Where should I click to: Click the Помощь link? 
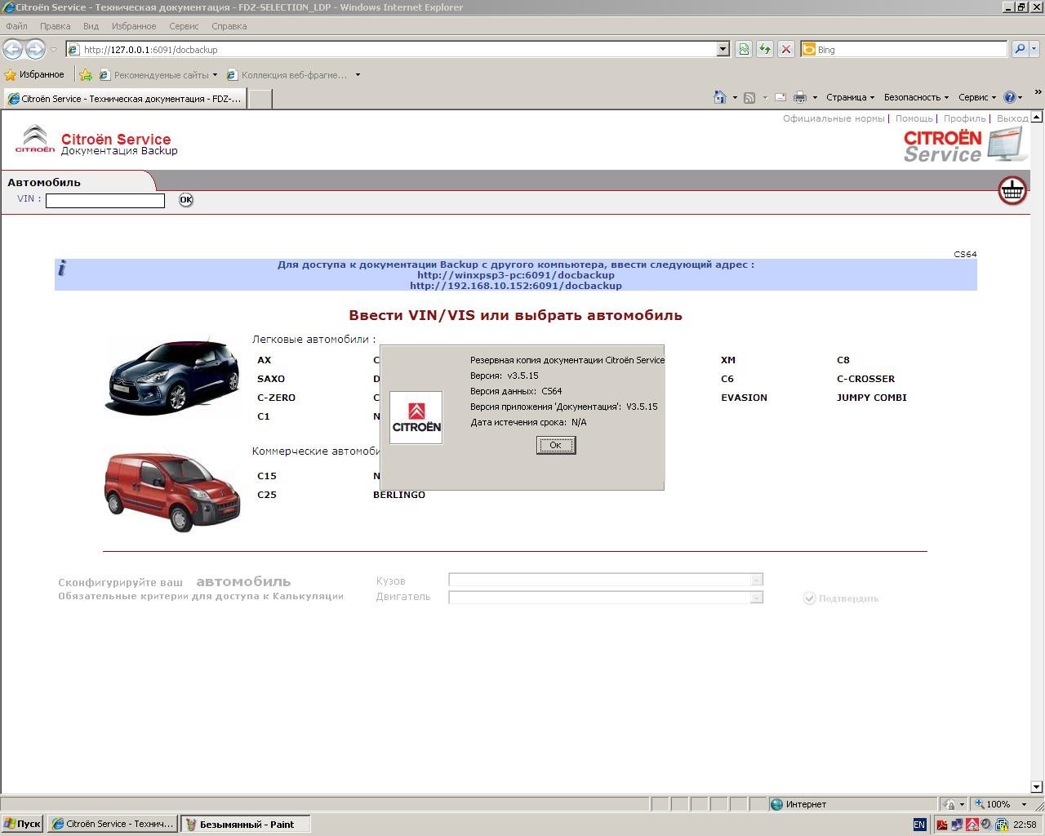(x=914, y=118)
